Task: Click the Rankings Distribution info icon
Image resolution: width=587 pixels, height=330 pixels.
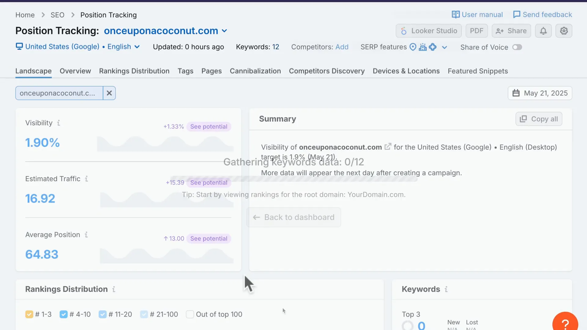Action: 114,289
